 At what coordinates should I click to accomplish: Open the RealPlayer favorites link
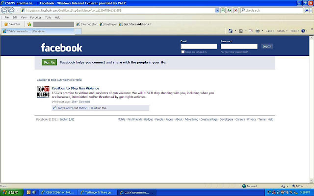coord(108,24)
